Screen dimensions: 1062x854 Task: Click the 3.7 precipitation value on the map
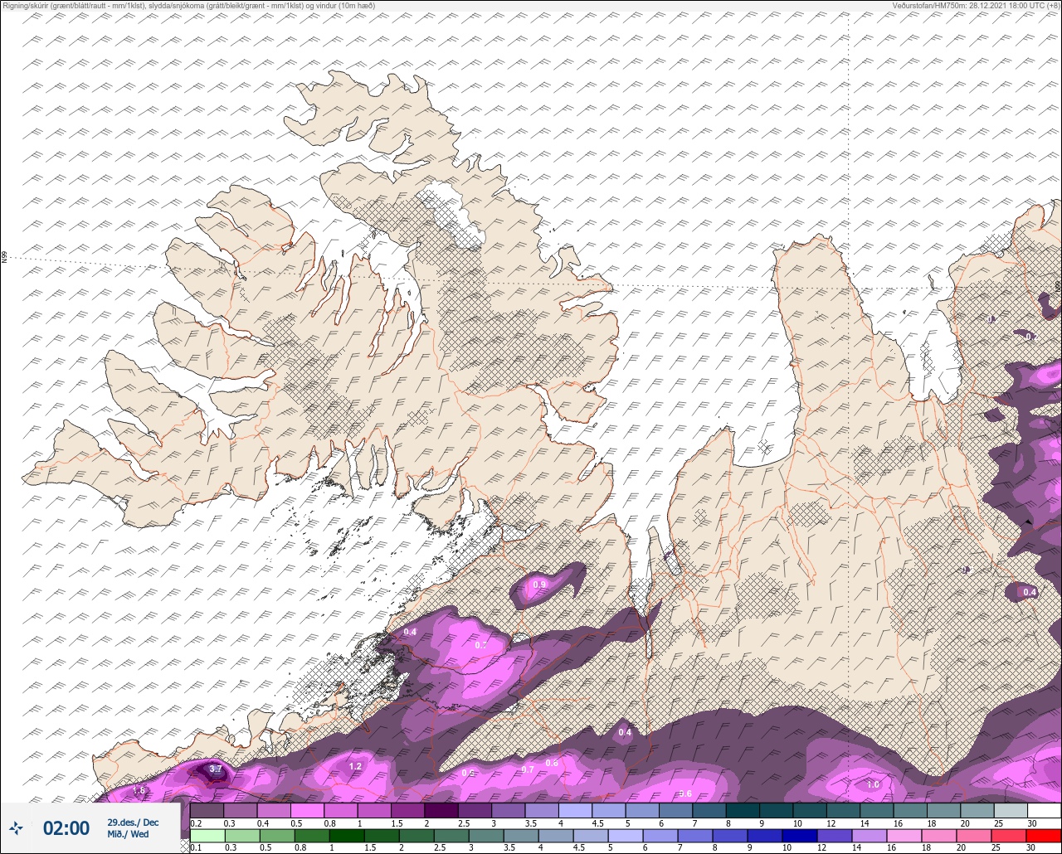[215, 769]
